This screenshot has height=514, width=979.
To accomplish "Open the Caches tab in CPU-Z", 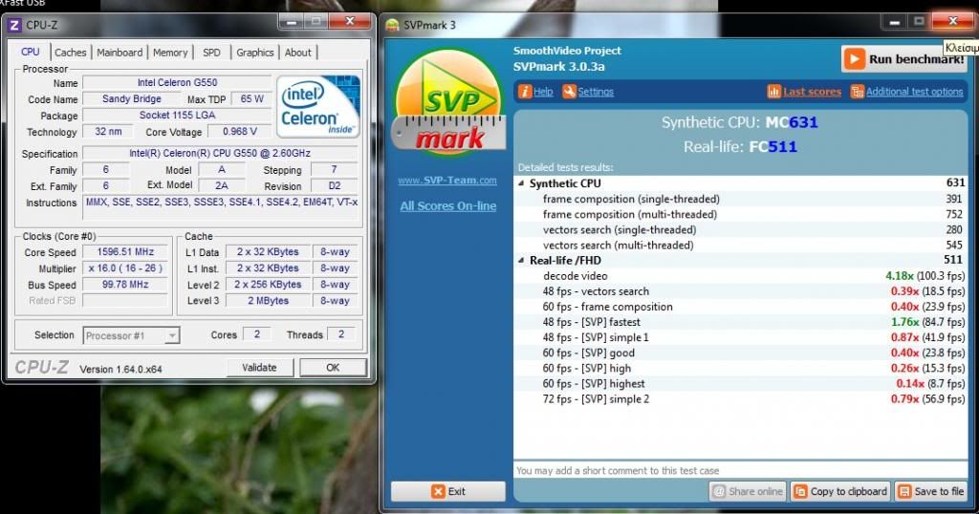I will coord(71,53).
